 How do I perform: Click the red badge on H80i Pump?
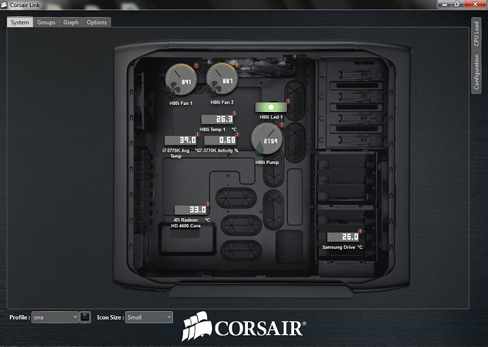pos(282,125)
